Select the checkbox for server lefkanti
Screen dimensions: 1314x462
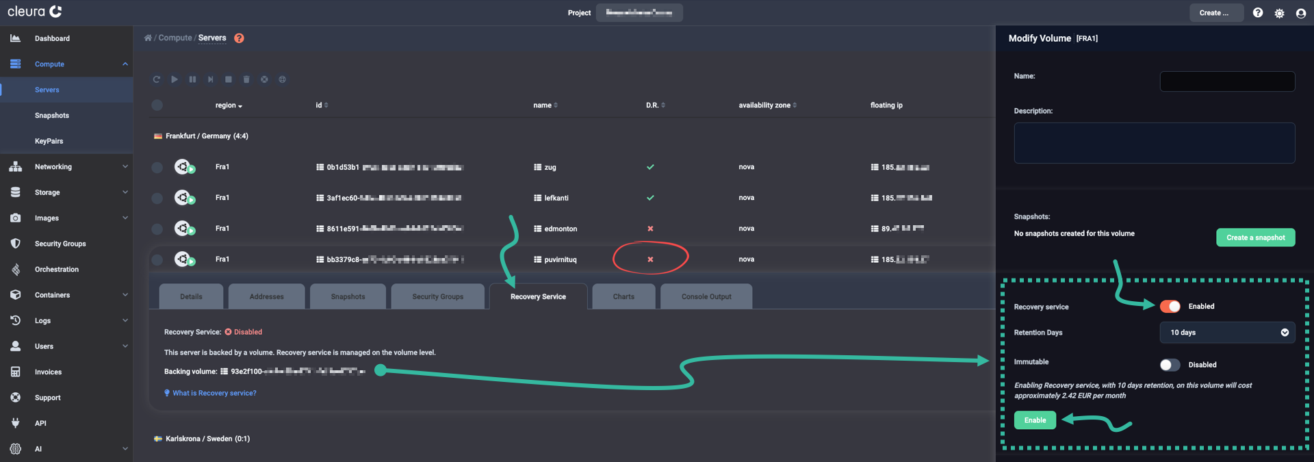[x=157, y=198]
